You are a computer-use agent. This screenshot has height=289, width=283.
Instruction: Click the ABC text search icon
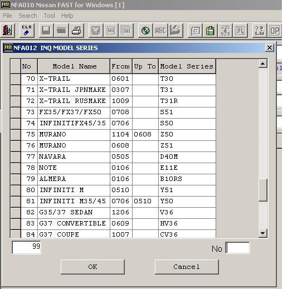[160, 30]
